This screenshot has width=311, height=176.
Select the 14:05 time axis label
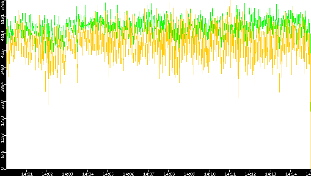point(108,174)
